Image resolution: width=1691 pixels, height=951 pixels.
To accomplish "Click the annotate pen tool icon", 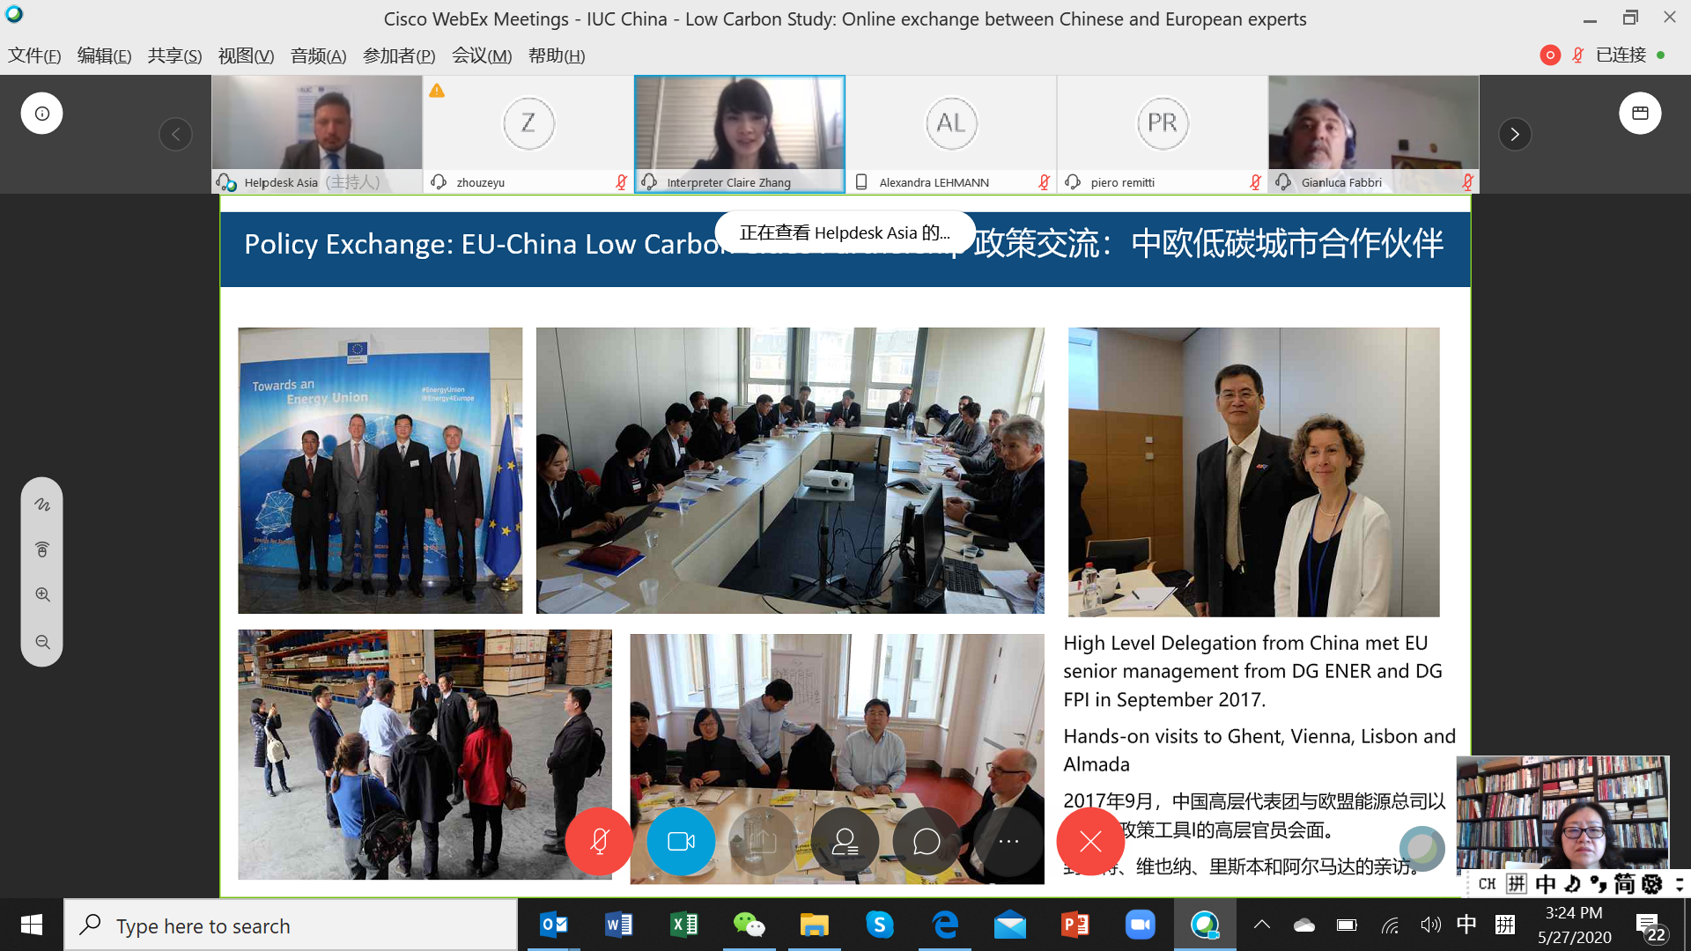I will (41, 505).
